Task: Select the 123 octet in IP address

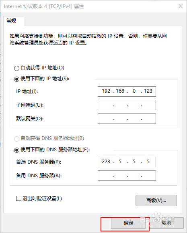Action: (148, 91)
